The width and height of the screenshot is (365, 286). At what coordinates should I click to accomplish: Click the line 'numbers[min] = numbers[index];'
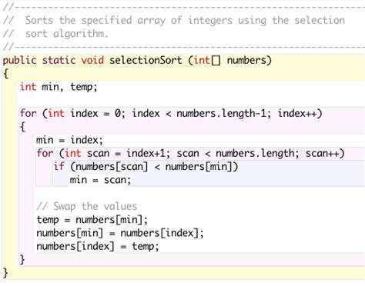tap(120, 233)
